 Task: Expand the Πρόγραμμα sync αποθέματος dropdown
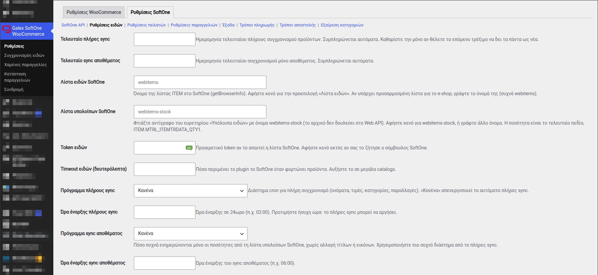(x=190, y=234)
